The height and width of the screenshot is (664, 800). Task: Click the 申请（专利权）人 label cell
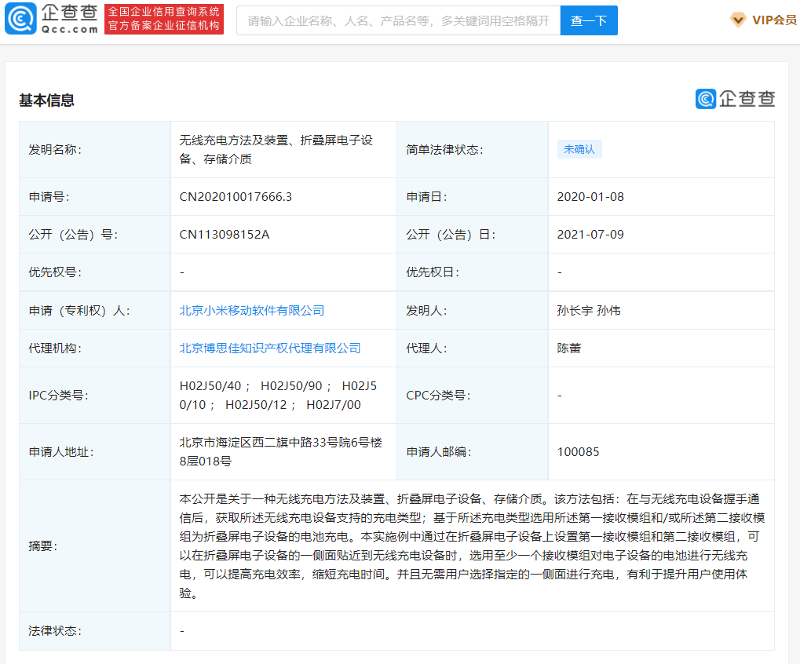point(95,310)
